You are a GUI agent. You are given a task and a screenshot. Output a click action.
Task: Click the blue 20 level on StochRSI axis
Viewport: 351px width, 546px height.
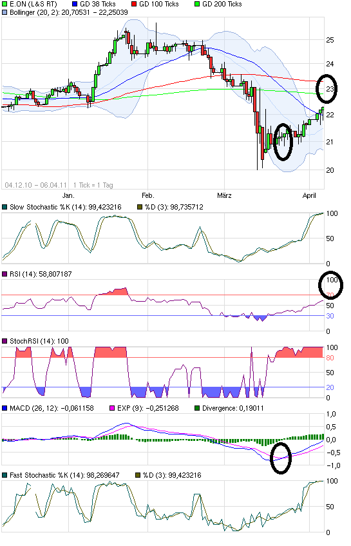(330, 387)
